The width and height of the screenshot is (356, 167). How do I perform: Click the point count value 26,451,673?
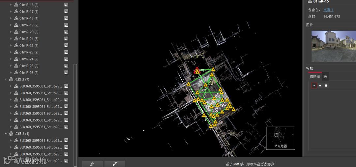click(332, 17)
